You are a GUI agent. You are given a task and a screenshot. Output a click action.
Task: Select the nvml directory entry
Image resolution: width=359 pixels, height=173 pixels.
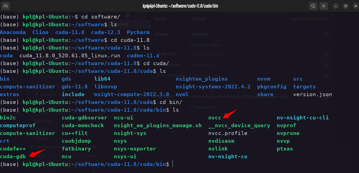point(182,94)
